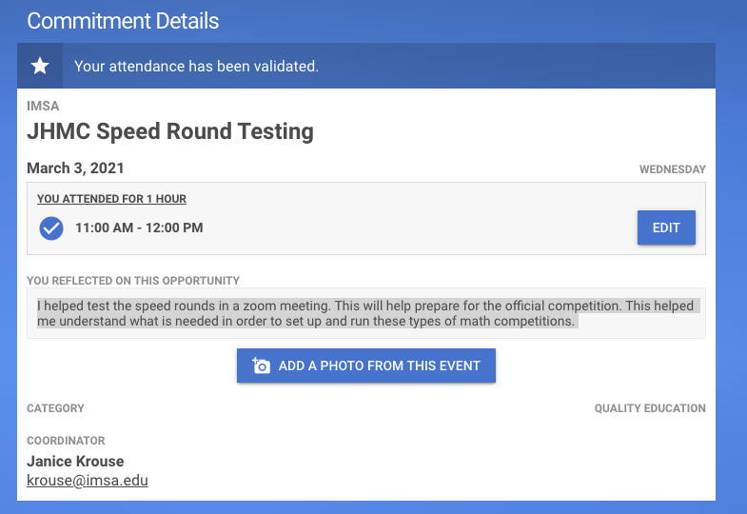The width and height of the screenshot is (747, 514).
Task: Click the QUALITY EDUCATION category value
Action: [x=650, y=408]
